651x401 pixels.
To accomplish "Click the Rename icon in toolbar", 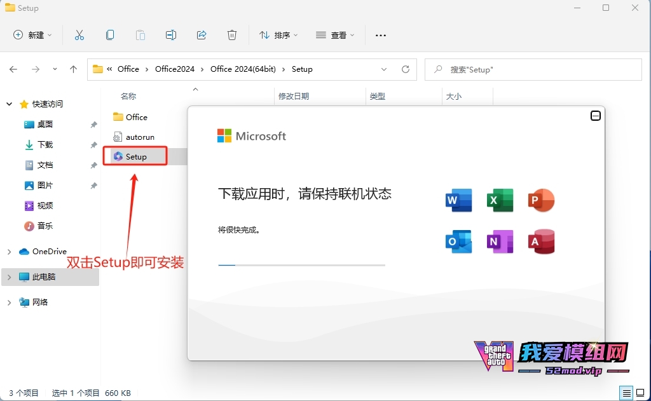I will 171,36.
